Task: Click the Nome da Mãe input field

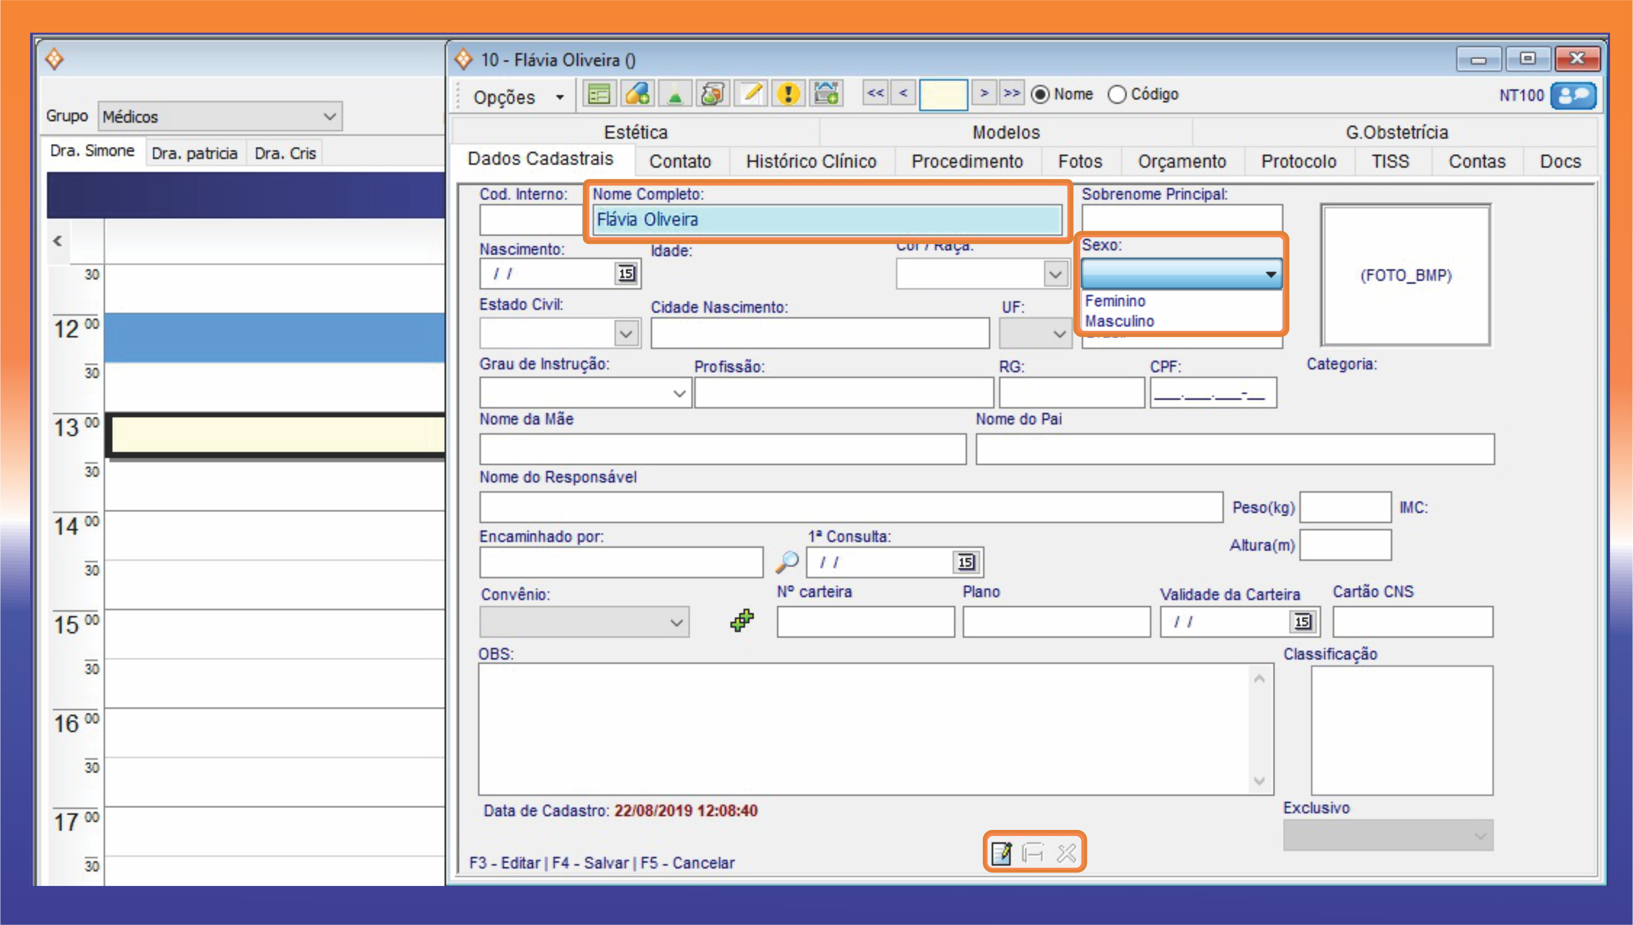Action: [722, 449]
